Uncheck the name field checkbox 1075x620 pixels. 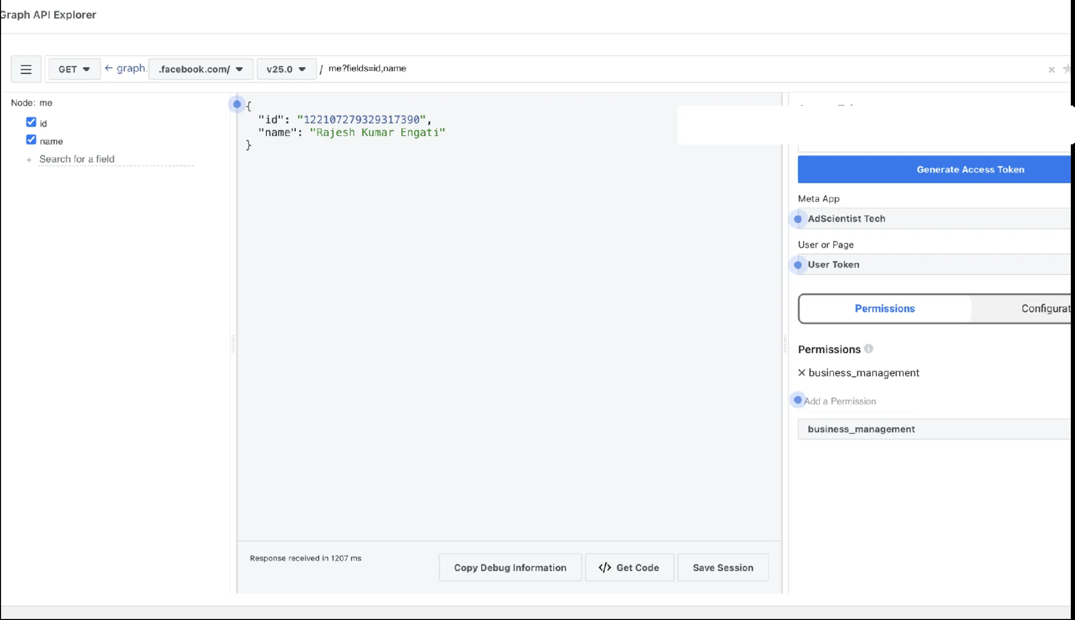pos(31,140)
